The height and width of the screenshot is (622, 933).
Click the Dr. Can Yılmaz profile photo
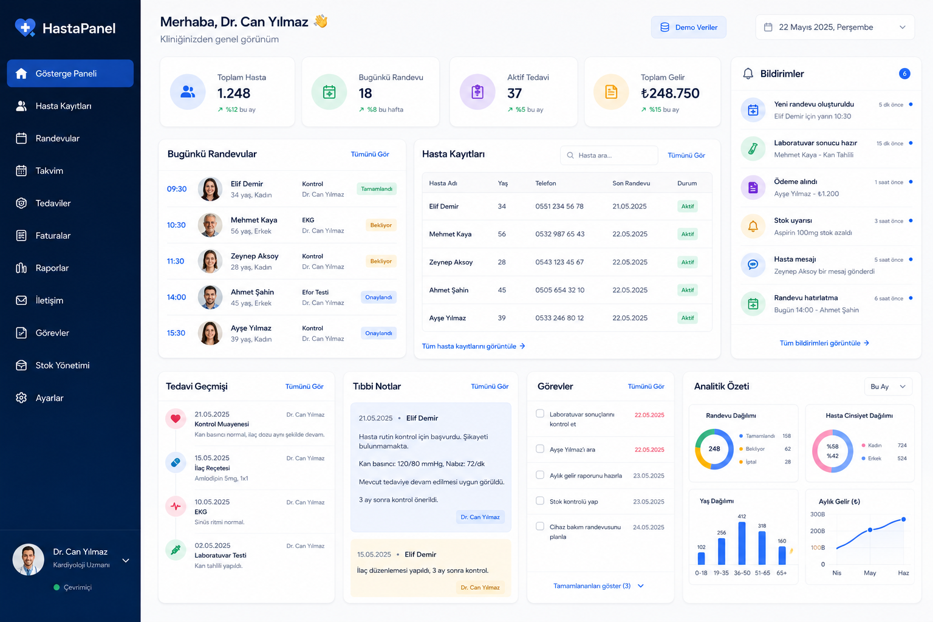pos(29,559)
